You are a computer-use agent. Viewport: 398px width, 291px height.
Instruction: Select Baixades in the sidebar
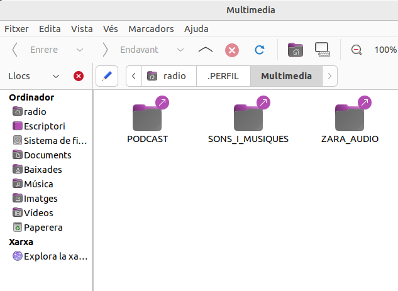[43, 170]
